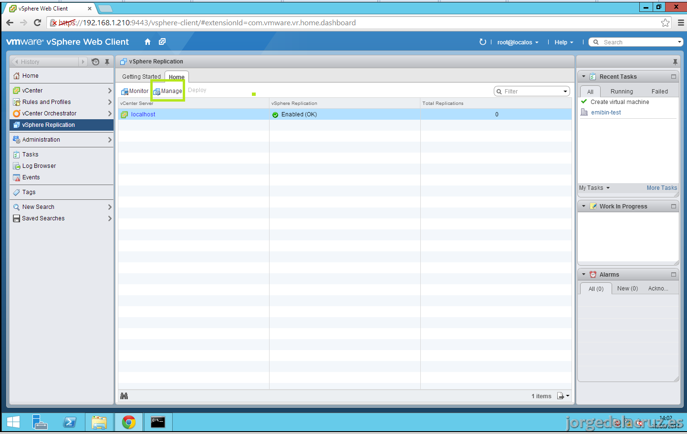
Task: Open the My Tasks dropdown
Action: pos(594,188)
